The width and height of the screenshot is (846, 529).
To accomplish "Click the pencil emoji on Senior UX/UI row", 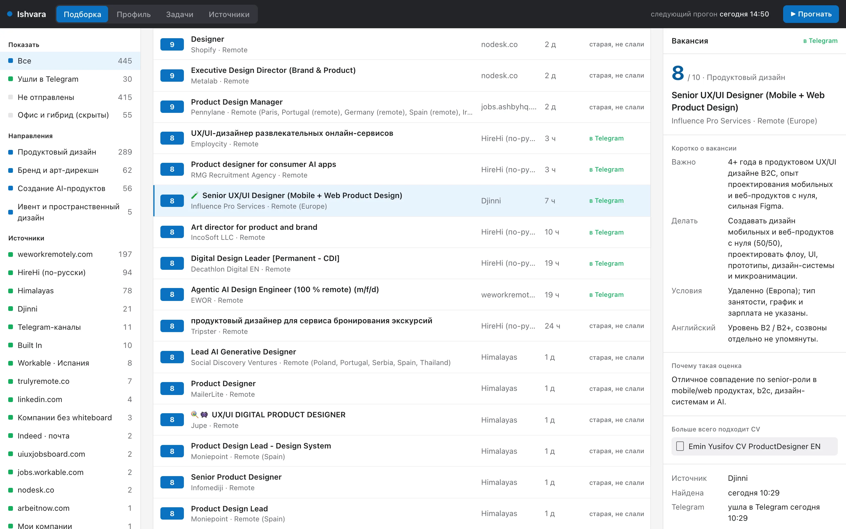I will pyautogui.click(x=195, y=195).
